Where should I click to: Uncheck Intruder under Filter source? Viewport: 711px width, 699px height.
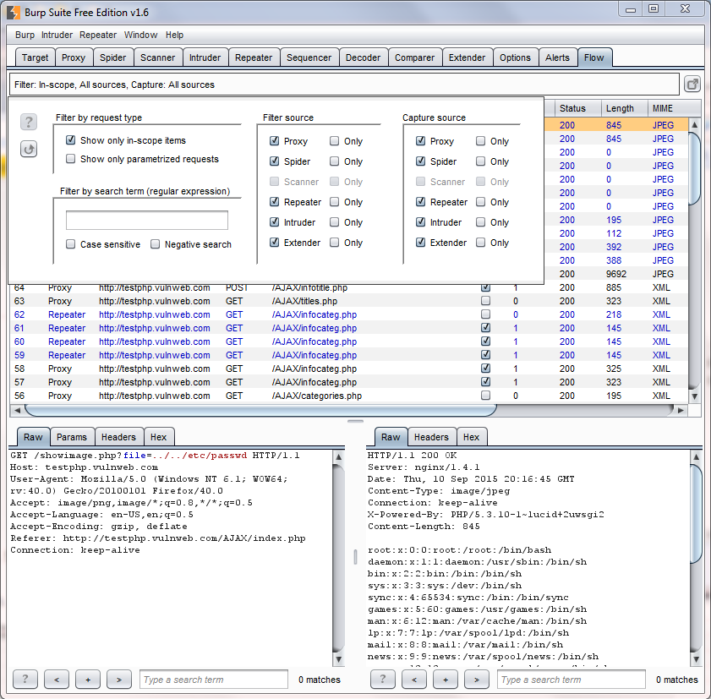pos(274,221)
